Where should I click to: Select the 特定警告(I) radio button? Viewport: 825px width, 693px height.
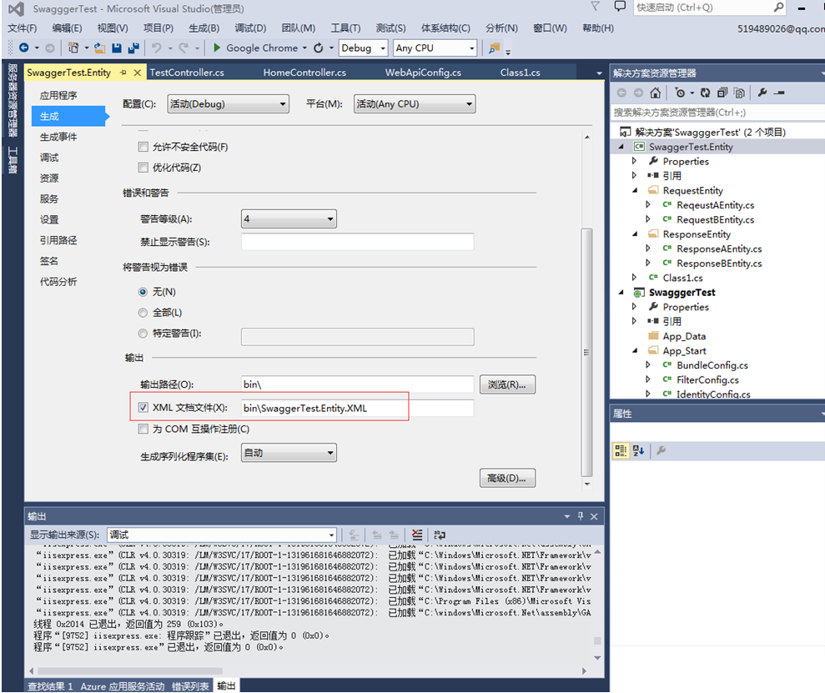click(x=143, y=334)
